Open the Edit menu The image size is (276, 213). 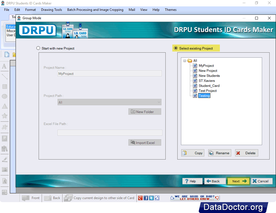coord(17,10)
